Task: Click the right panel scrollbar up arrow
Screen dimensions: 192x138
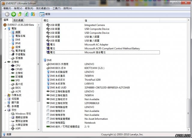Action: [x=188, y=20]
